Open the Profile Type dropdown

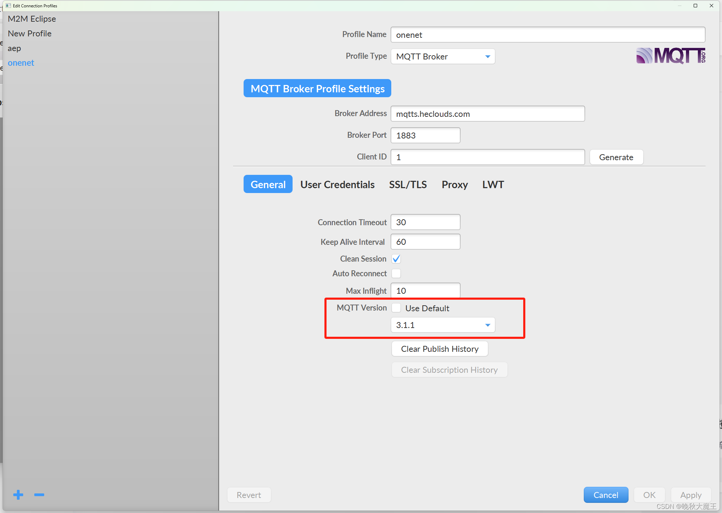pyautogui.click(x=443, y=57)
